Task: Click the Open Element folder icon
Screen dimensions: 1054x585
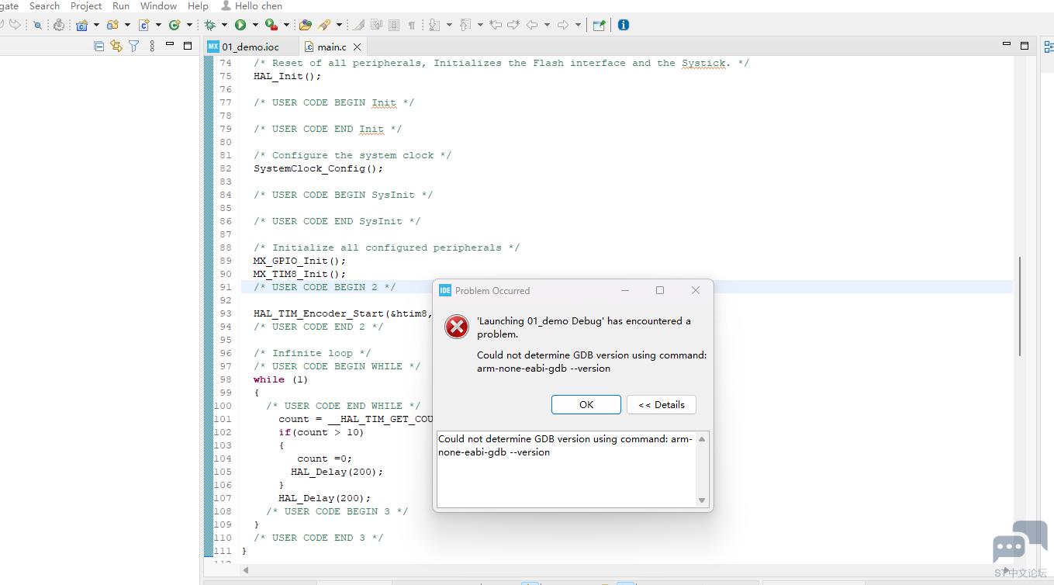Action: coord(306,25)
